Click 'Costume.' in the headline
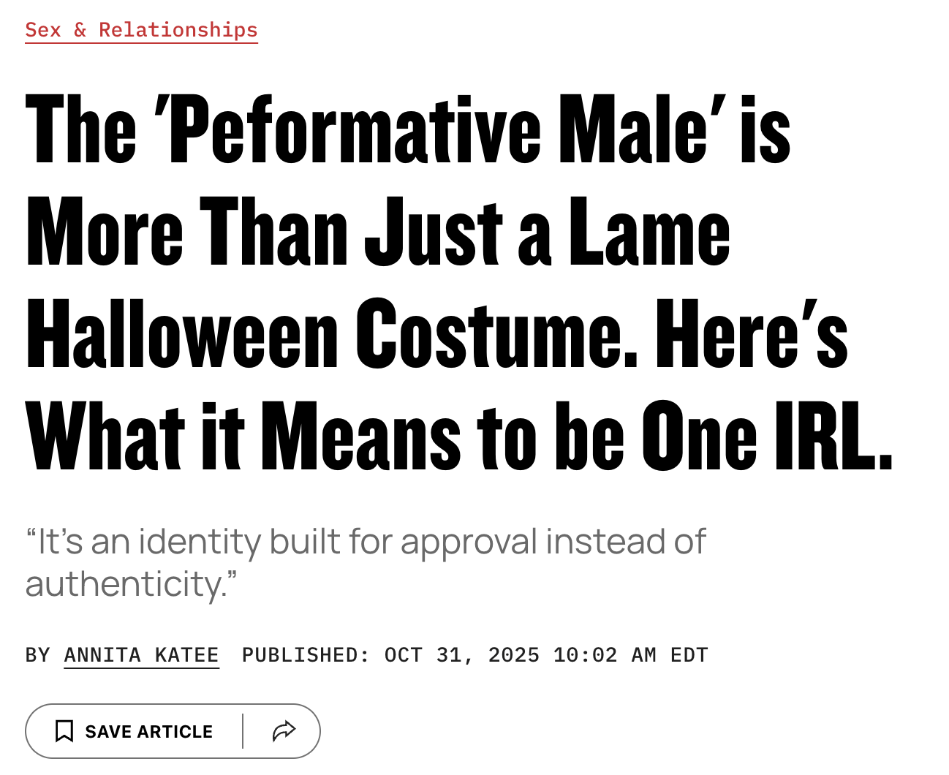949x775 pixels. click(496, 335)
